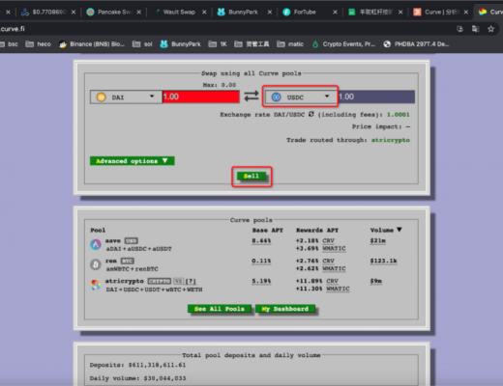Screen dimensions: 503x386
Task: Open the DAI token dropdown
Action: point(126,96)
